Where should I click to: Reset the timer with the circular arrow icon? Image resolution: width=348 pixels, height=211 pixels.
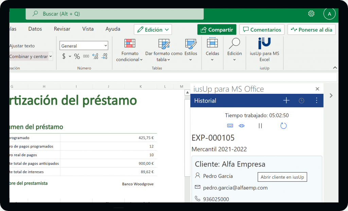click(283, 126)
